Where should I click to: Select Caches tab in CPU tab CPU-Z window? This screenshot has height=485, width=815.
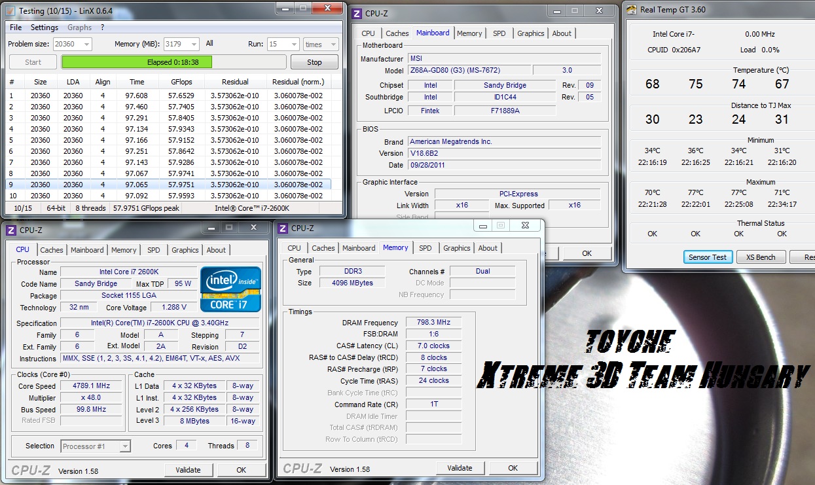click(x=52, y=250)
